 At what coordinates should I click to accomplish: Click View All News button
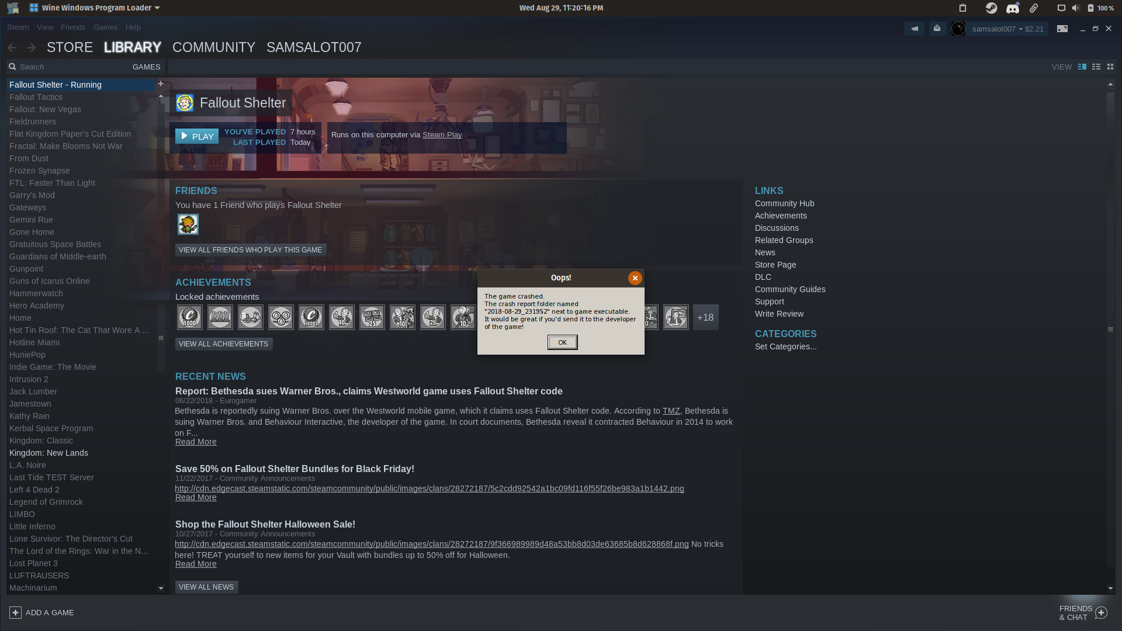(206, 587)
